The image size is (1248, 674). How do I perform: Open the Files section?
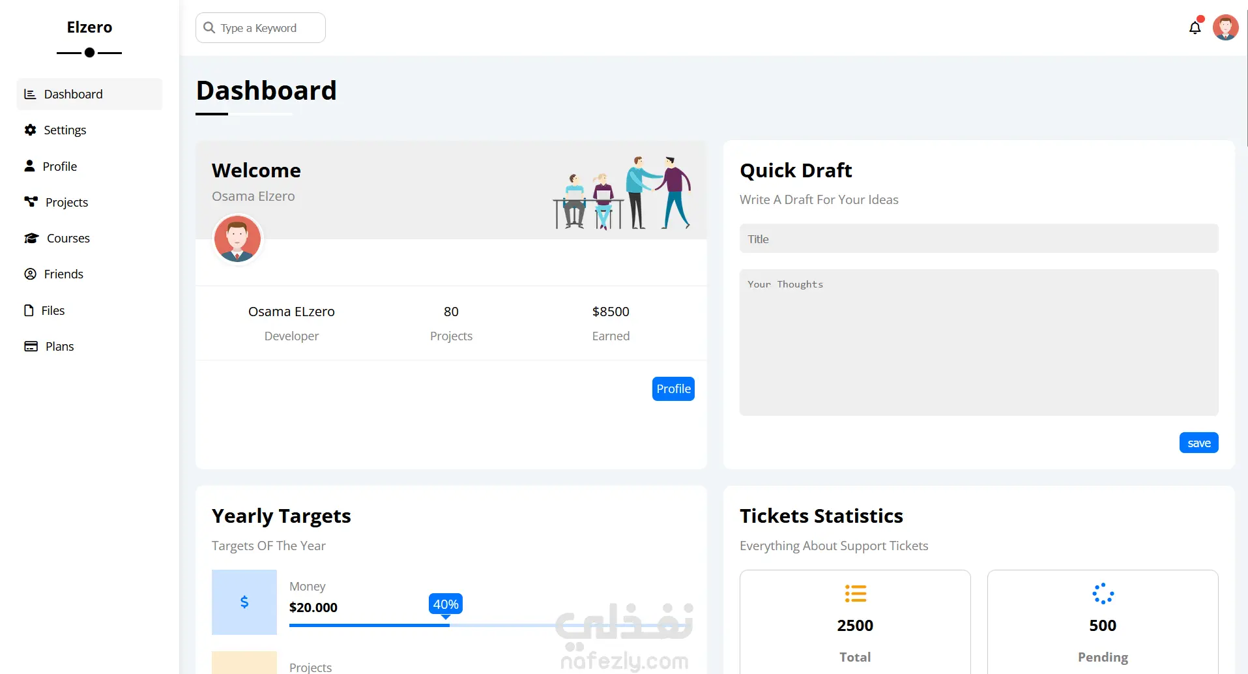coord(89,310)
